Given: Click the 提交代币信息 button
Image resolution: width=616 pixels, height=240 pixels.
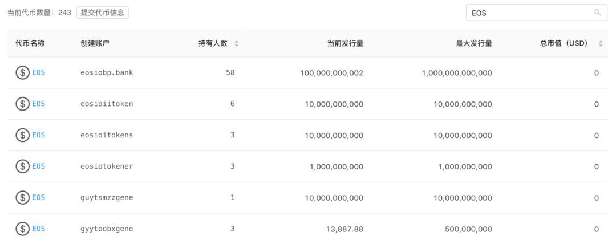Looking at the screenshot, I should pos(103,13).
